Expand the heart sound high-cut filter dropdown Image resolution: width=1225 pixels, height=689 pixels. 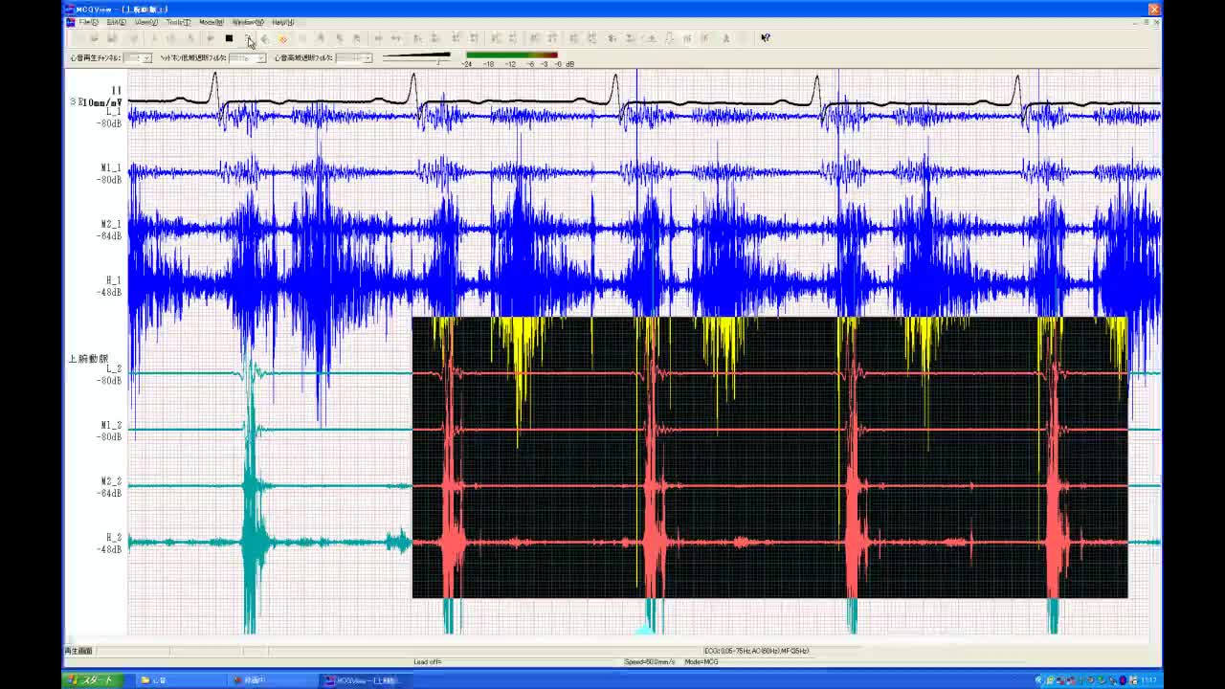coord(367,58)
